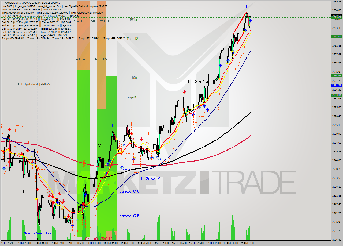Screen dimensions: 343x246
Task: Click price axis value 2739.25
Action: point(337,2)
